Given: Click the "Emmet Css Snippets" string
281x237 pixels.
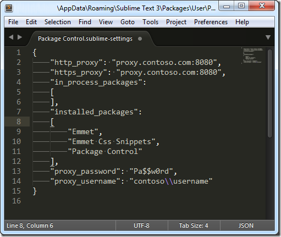Looking at the screenshot, I should tap(112, 142).
